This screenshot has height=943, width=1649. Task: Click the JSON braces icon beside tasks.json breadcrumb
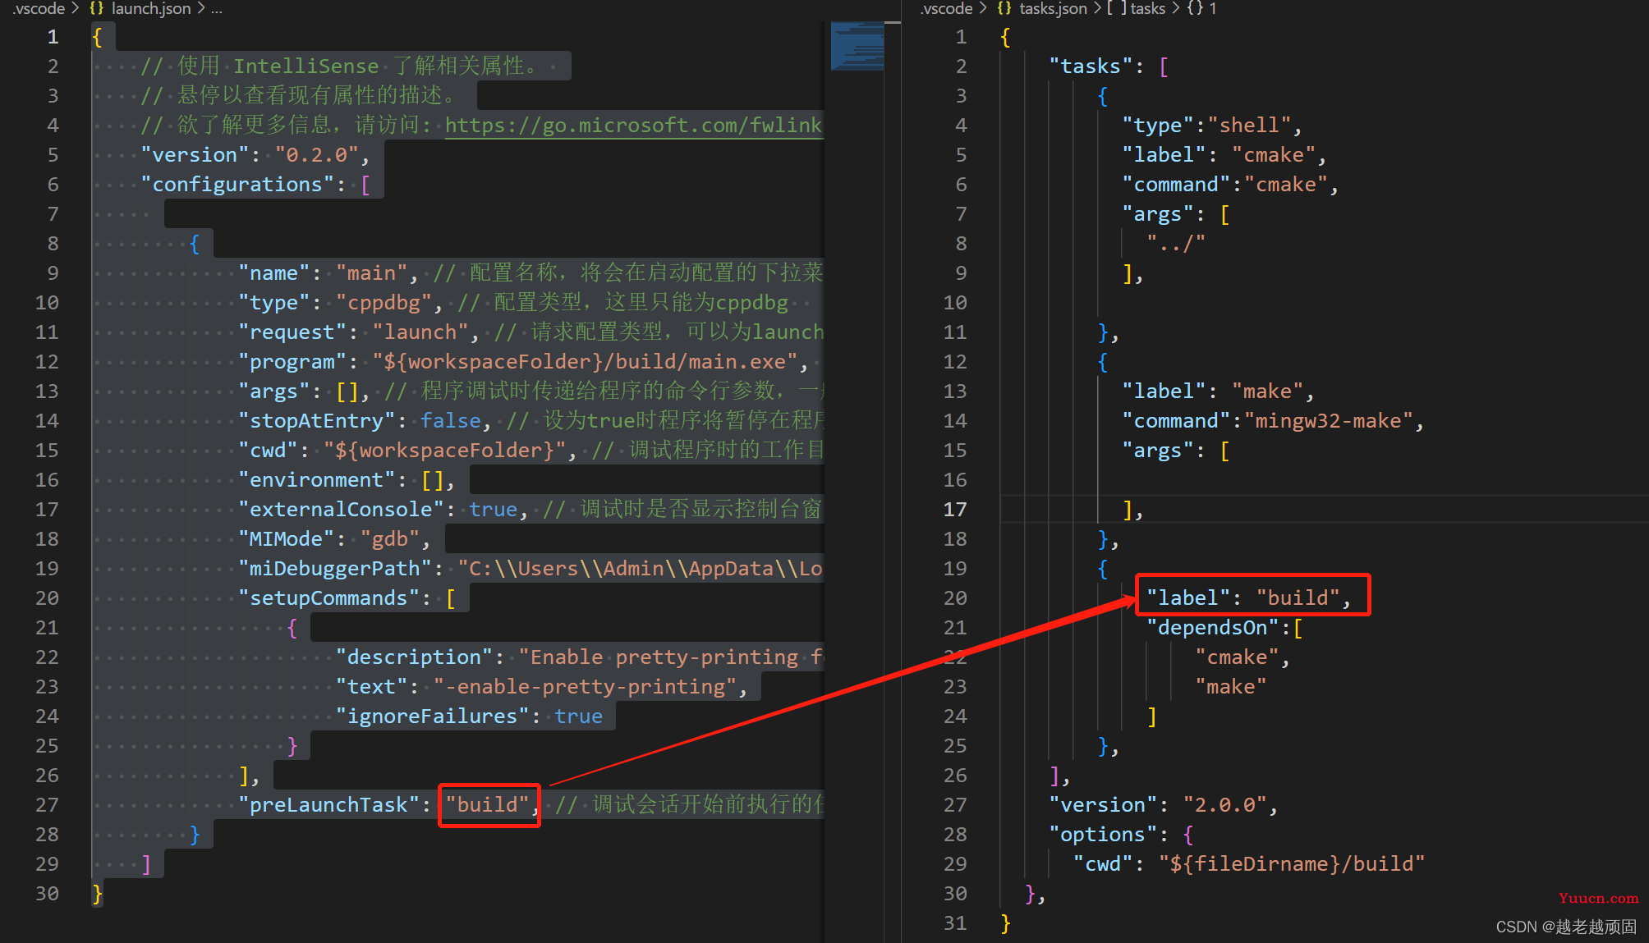click(1004, 8)
